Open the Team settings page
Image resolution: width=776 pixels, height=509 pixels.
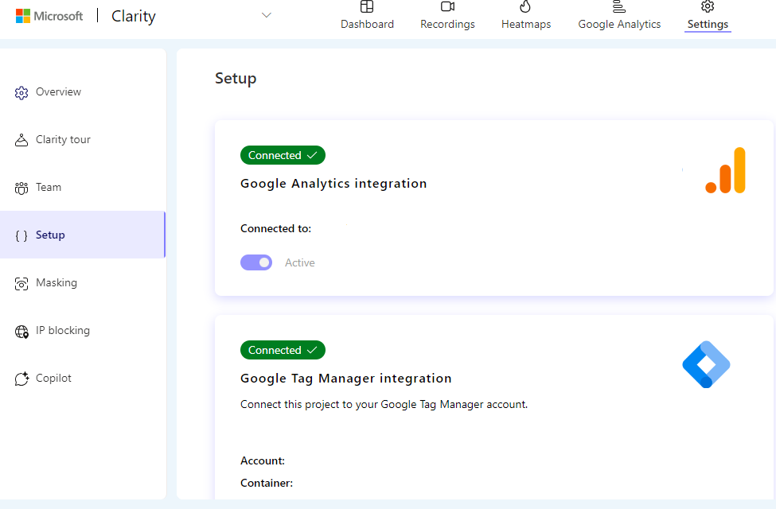(x=49, y=187)
